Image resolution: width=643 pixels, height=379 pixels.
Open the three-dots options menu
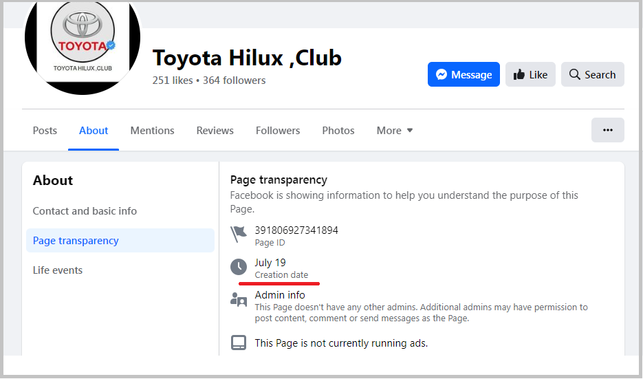pos(608,130)
